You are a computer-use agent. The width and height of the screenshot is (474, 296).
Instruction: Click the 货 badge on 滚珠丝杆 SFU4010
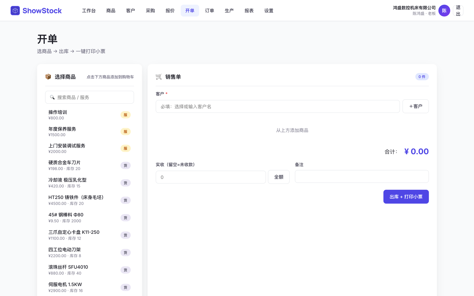click(126, 270)
